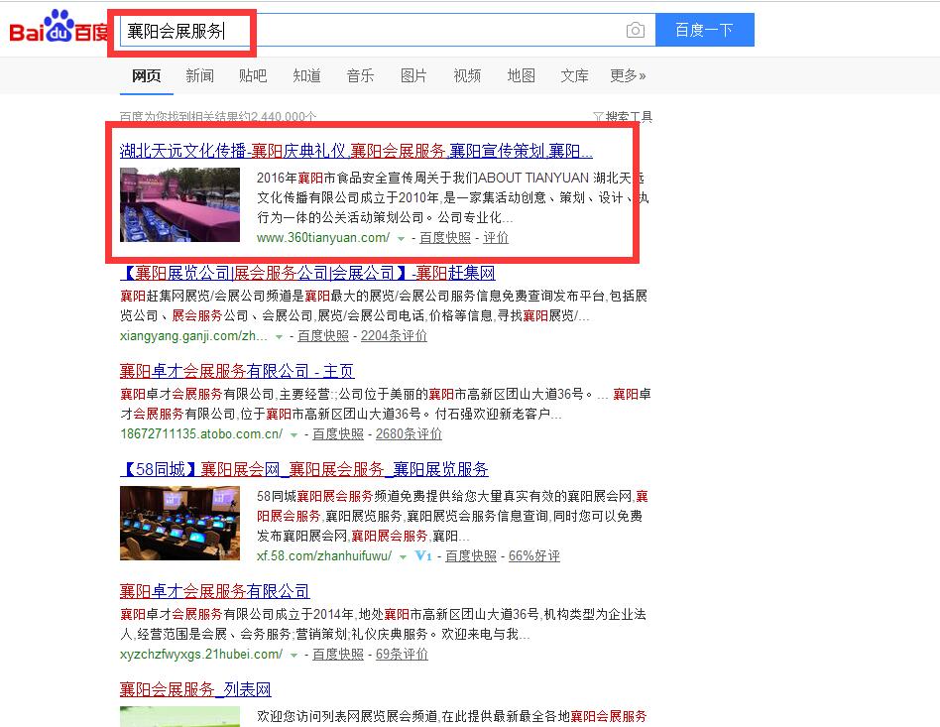Click the 百度一下 search button
The width and height of the screenshot is (940, 727).
tap(704, 30)
